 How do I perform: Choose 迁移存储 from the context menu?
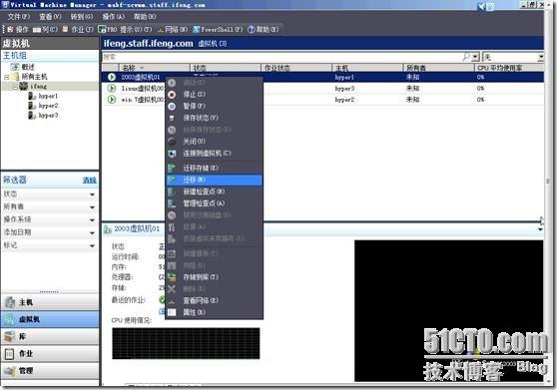coord(215,169)
